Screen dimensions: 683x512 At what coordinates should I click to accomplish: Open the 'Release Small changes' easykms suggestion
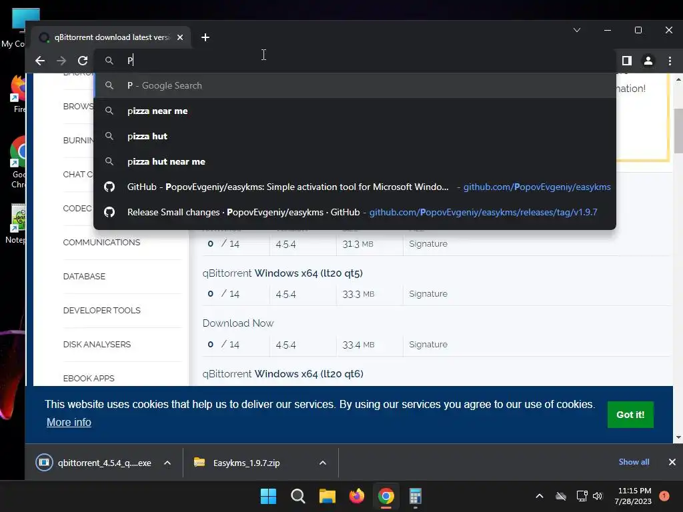(355, 212)
